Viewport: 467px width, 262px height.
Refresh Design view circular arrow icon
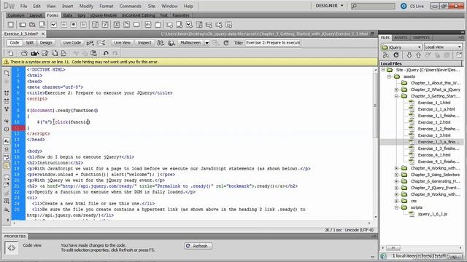point(226,43)
